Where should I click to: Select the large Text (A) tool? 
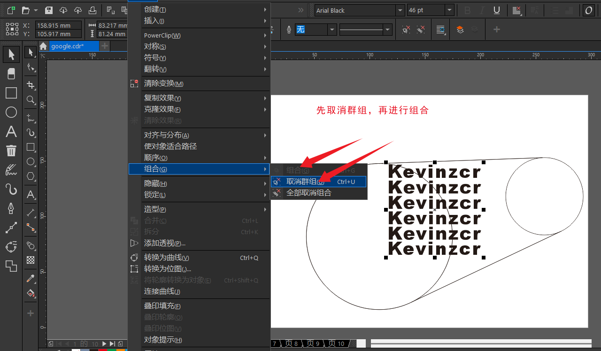11,131
